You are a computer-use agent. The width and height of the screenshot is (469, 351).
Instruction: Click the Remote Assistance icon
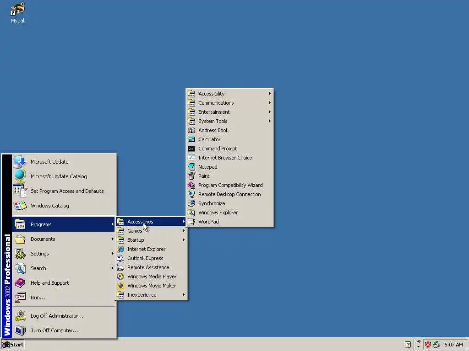(x=120, y=267)
